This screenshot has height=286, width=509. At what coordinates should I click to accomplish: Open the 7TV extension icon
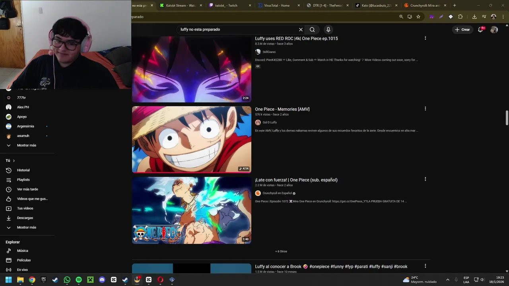coord(431,17)
